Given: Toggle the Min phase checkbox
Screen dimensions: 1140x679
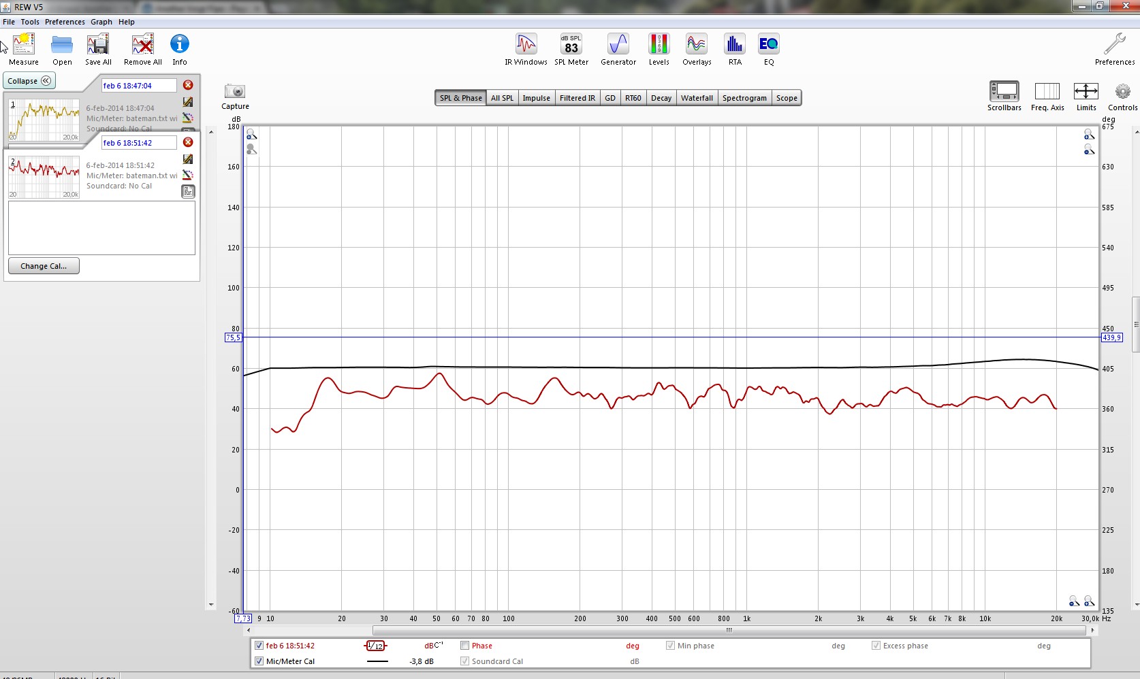Looking at the screenshot, I should coord(670,646).
